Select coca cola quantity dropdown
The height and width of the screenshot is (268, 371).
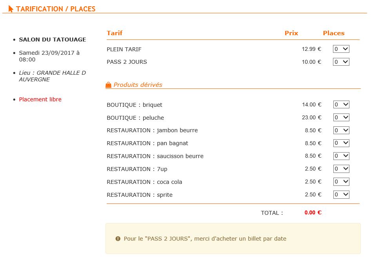click(x=341, y=182)
